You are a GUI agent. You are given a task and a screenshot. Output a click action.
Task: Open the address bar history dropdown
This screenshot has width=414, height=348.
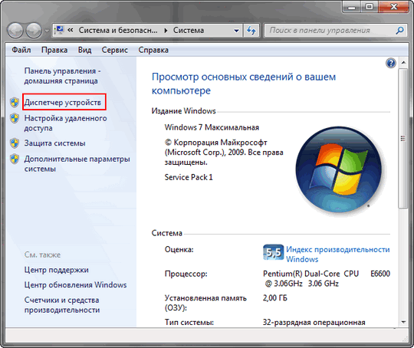[236, 31]
